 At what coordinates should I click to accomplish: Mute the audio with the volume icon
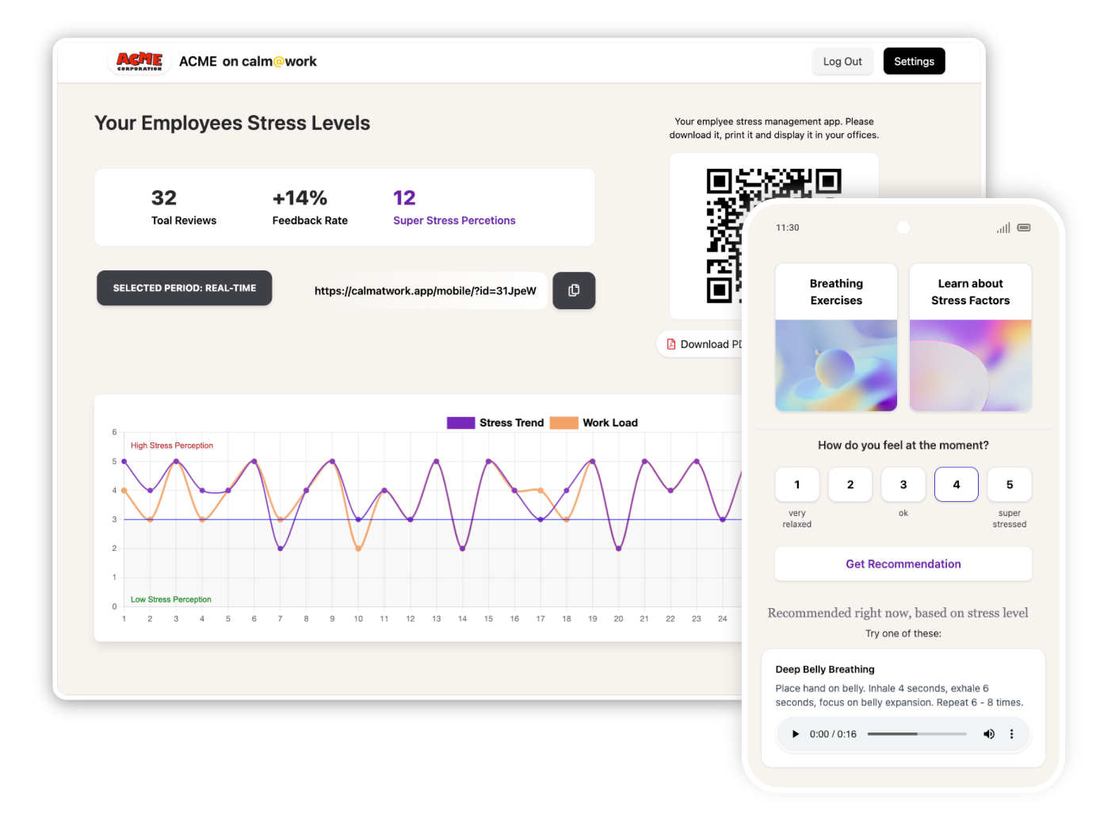click(988, 734)
